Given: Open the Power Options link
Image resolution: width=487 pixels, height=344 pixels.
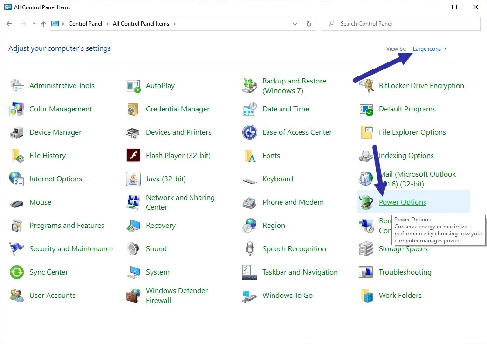Looking at the screenshot, I should pos(403,202).
